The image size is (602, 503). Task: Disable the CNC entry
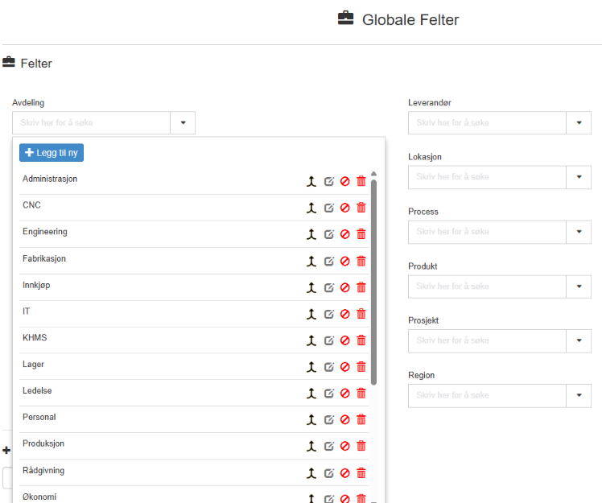(x=345, y=208)
